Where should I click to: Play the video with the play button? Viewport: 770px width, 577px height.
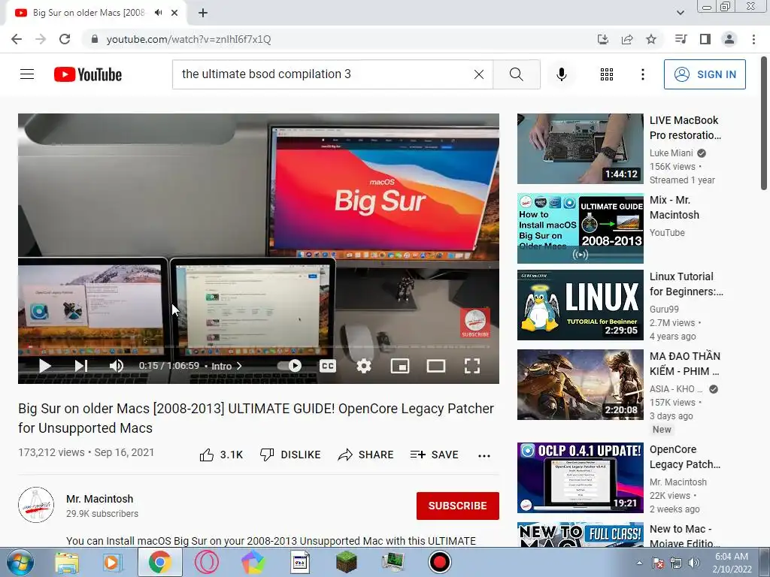pos(44,366)
